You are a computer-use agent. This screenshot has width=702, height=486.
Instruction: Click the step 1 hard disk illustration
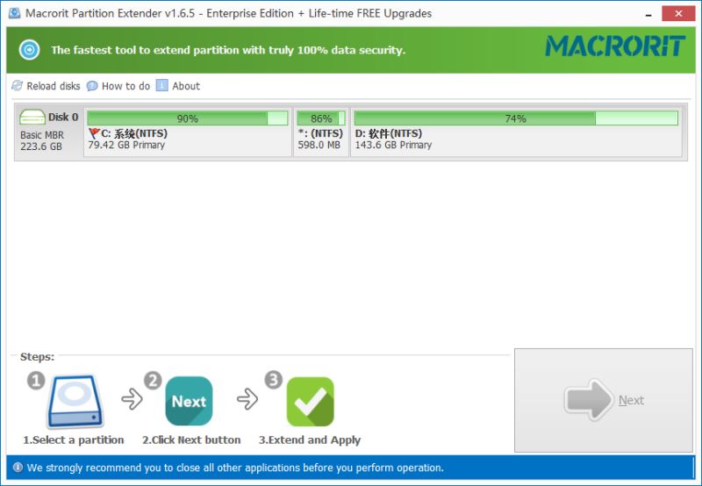coord(75,402)
